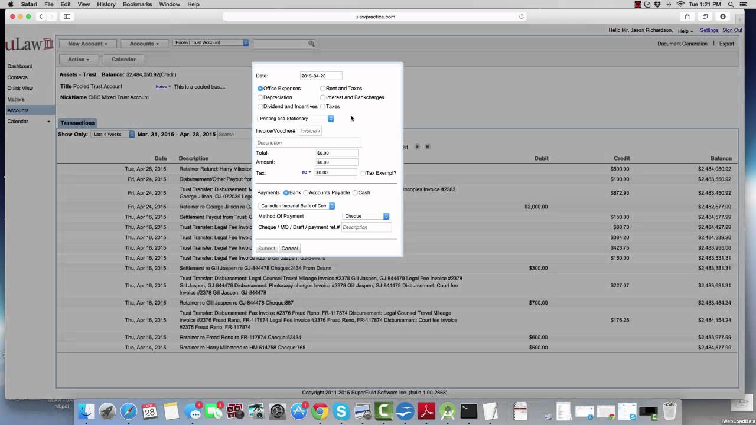The image size is (756, 425).
Task: Click the Export link
Action: (x=726, y=44)
